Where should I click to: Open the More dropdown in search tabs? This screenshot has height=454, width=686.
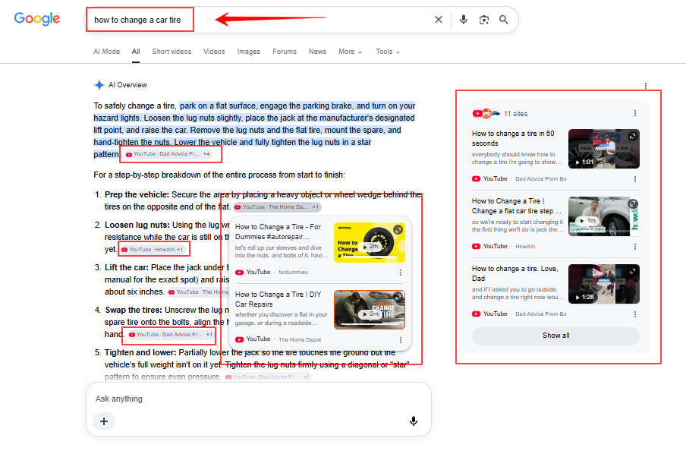[350, 52]
